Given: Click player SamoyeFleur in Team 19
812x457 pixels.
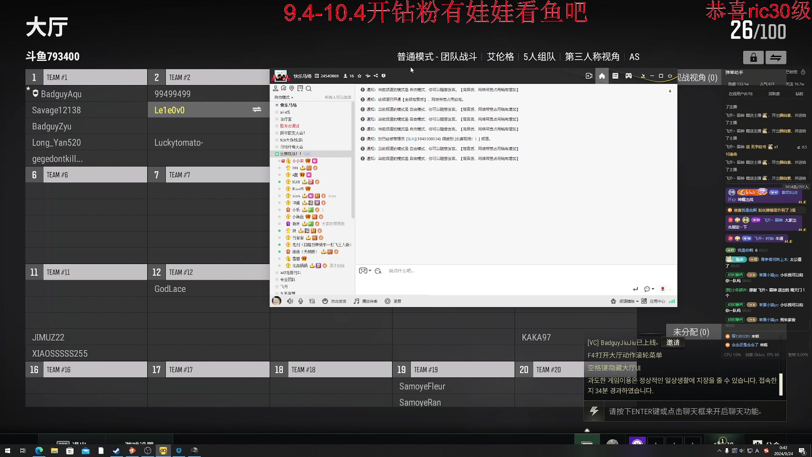Looking at the screenshot, I should (422, 386).
